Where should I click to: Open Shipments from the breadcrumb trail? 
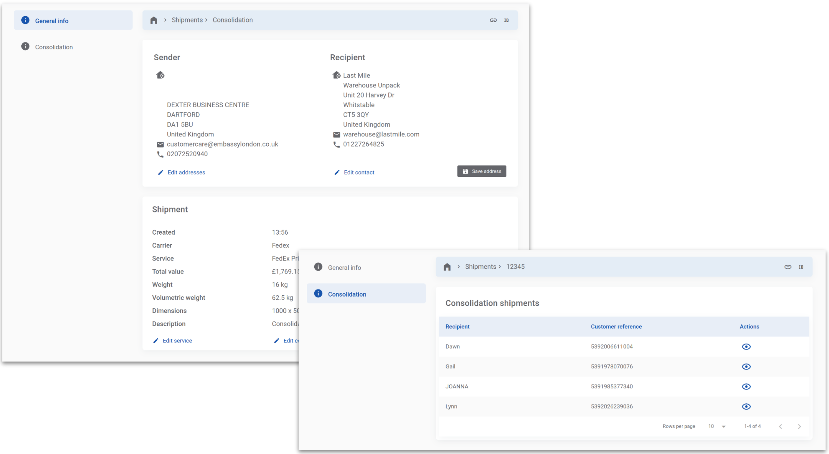pos(187,20)
